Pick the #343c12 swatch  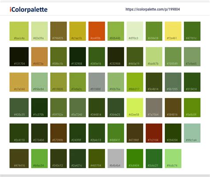point(58,158)
